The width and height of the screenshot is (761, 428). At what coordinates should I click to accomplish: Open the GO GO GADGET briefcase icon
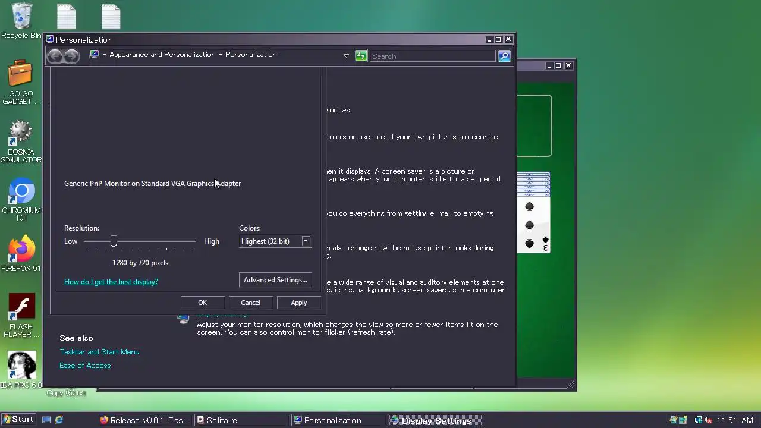(20, 82)
